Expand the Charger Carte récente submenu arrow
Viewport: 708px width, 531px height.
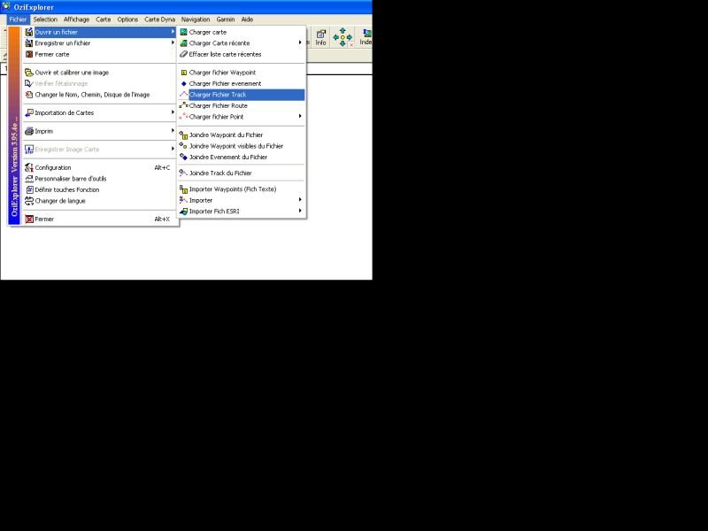click(x=300, y=42)
